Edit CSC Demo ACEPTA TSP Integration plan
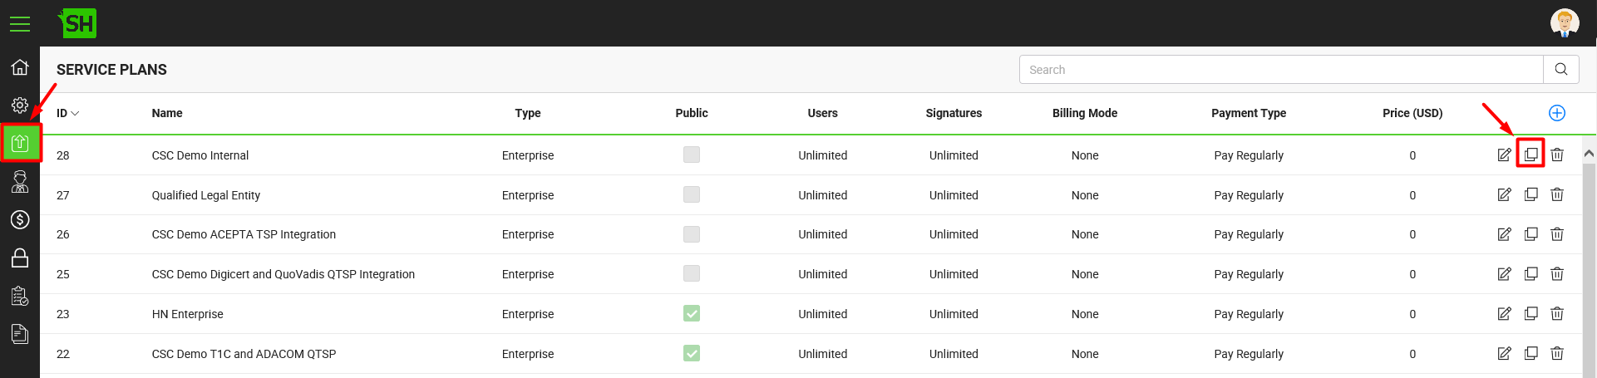 pos(1504,234)
